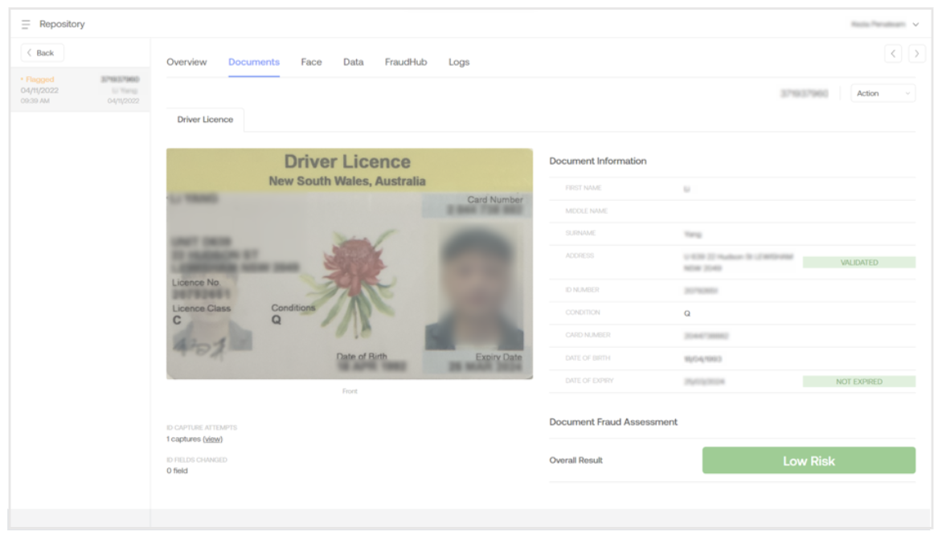Click the Repository title
942x535 pixels.
pyautogui.click(x=62, y=24)
